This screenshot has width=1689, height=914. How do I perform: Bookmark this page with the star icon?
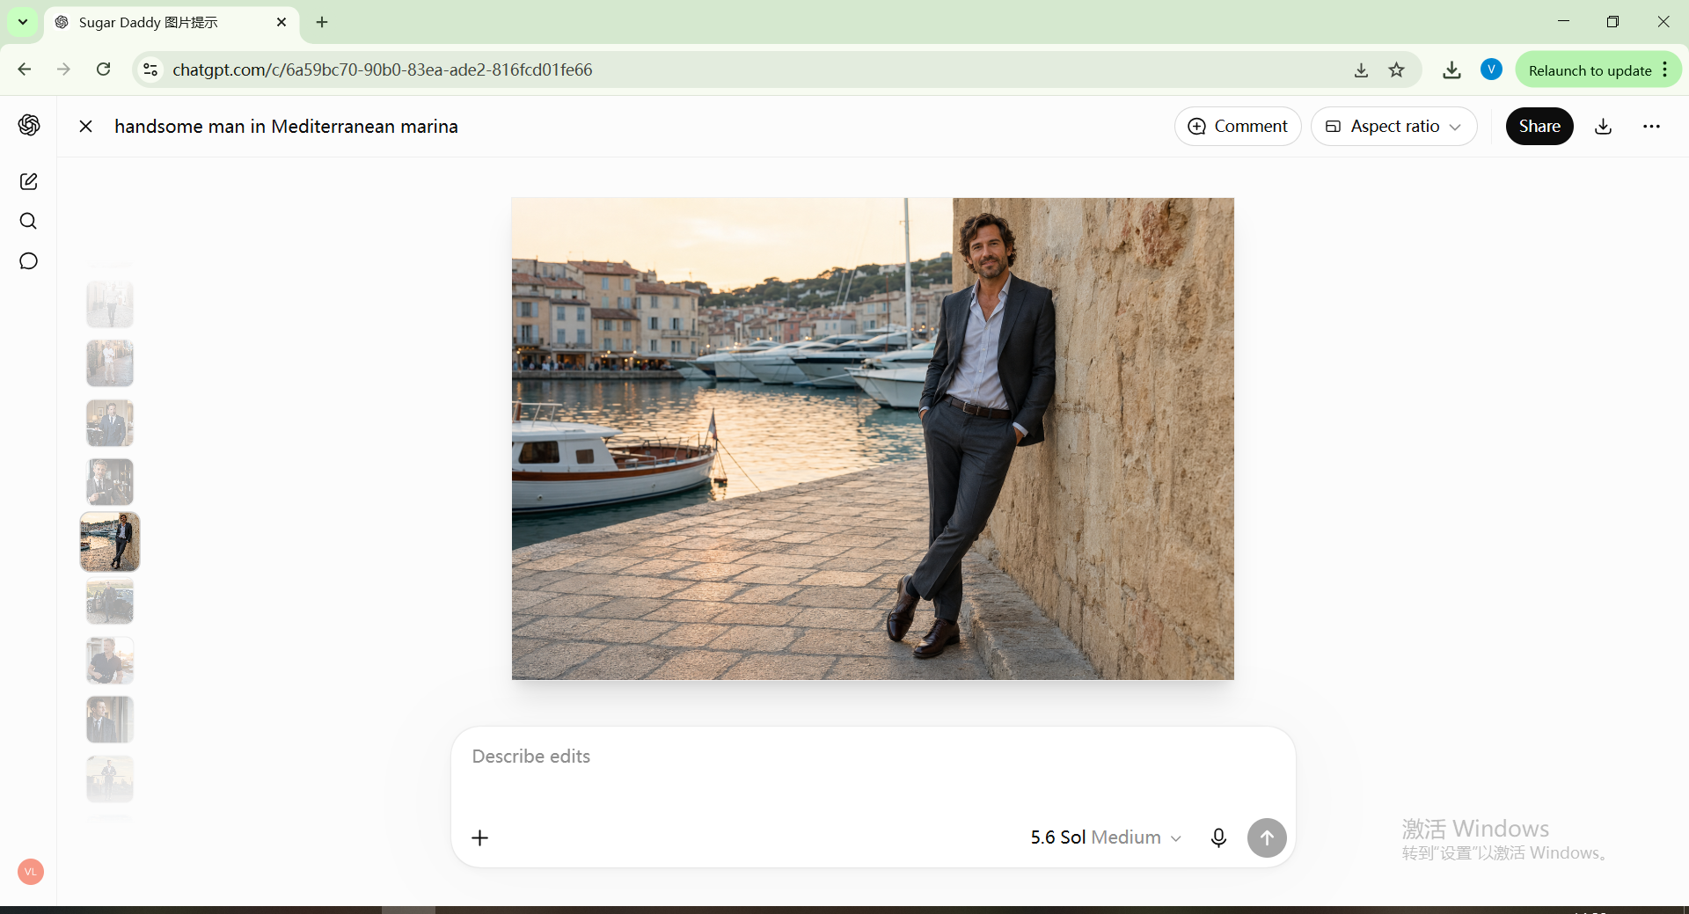1396,69
